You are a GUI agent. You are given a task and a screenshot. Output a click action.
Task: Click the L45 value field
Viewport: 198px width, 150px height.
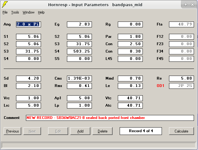click(x=130, y=59)
